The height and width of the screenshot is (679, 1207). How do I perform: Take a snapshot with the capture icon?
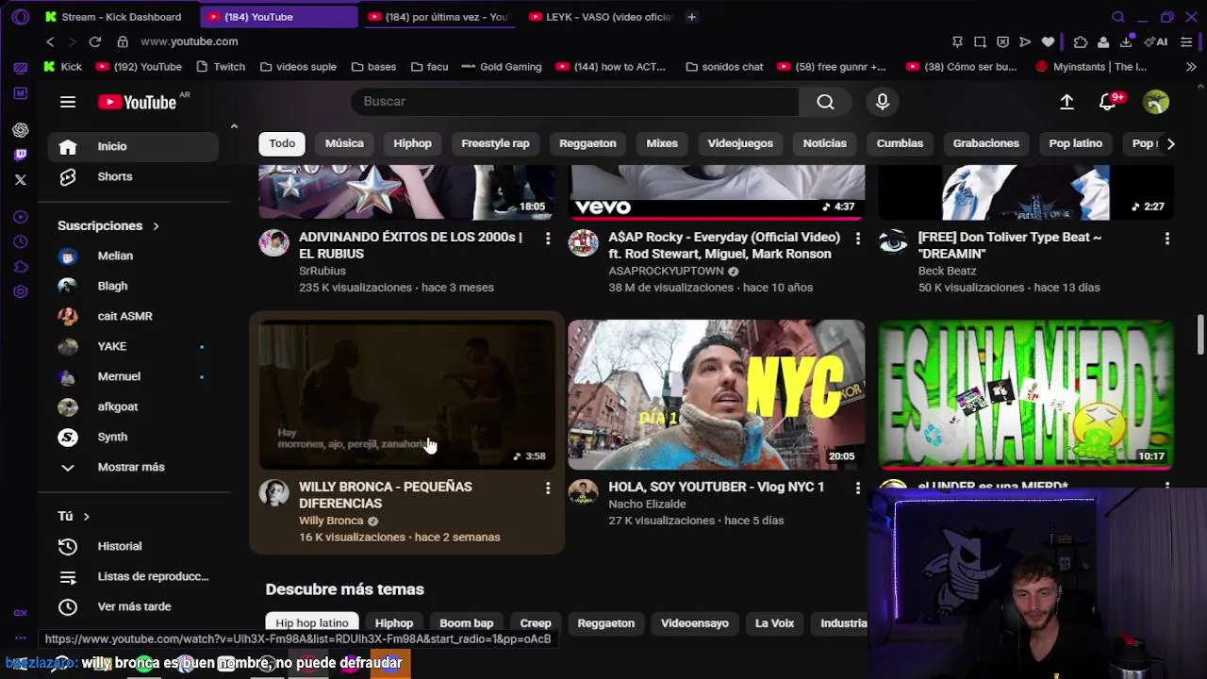[980, 41]
